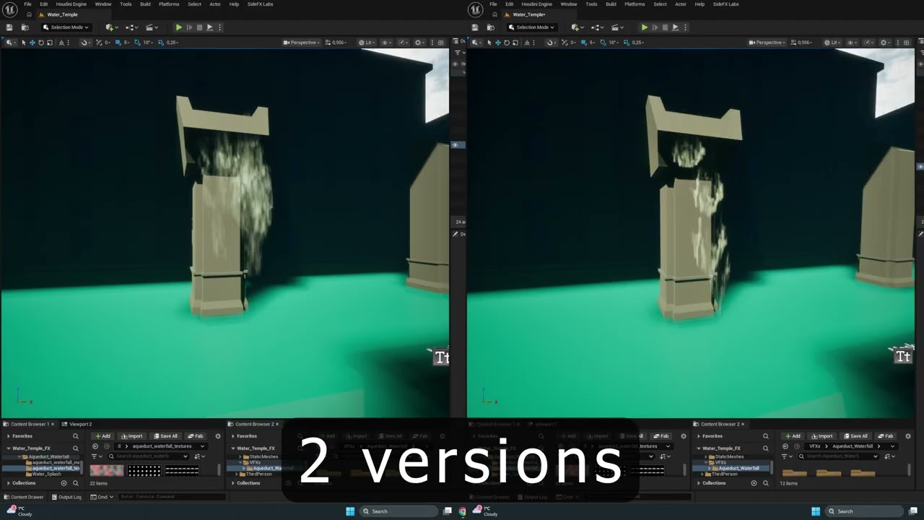The image size is (924, 520).
Task: Open settings gear in left Content Browser 1
Action: (218, 436)
